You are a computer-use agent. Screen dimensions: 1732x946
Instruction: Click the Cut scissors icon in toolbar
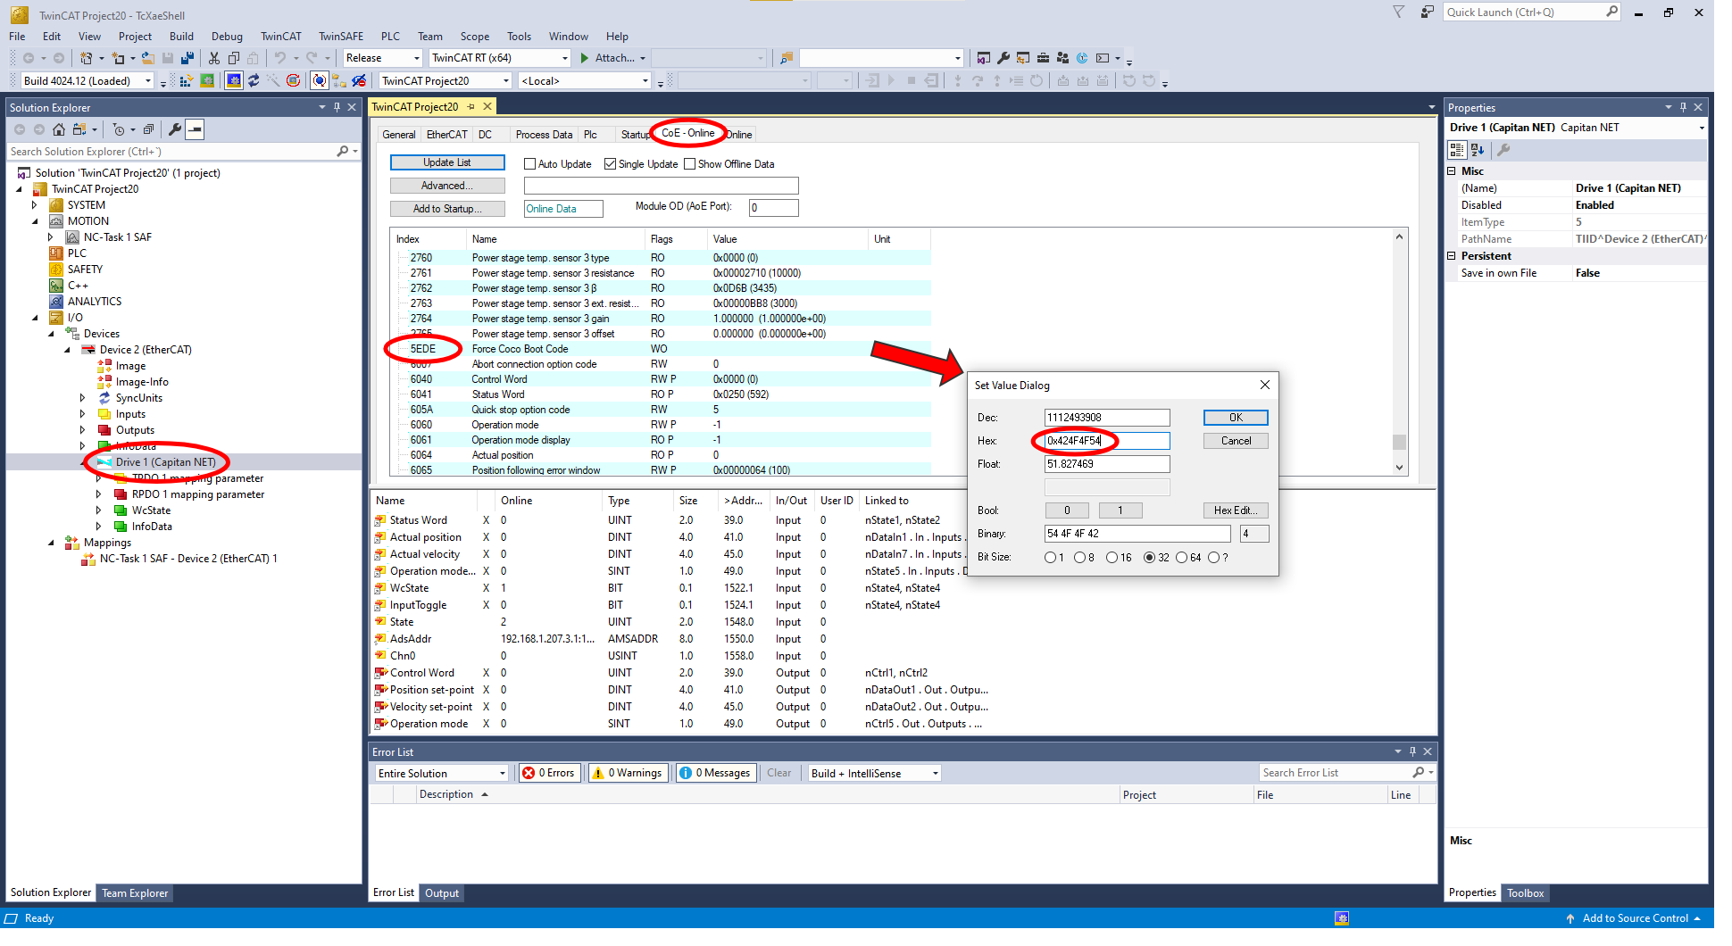click(214, 58)
